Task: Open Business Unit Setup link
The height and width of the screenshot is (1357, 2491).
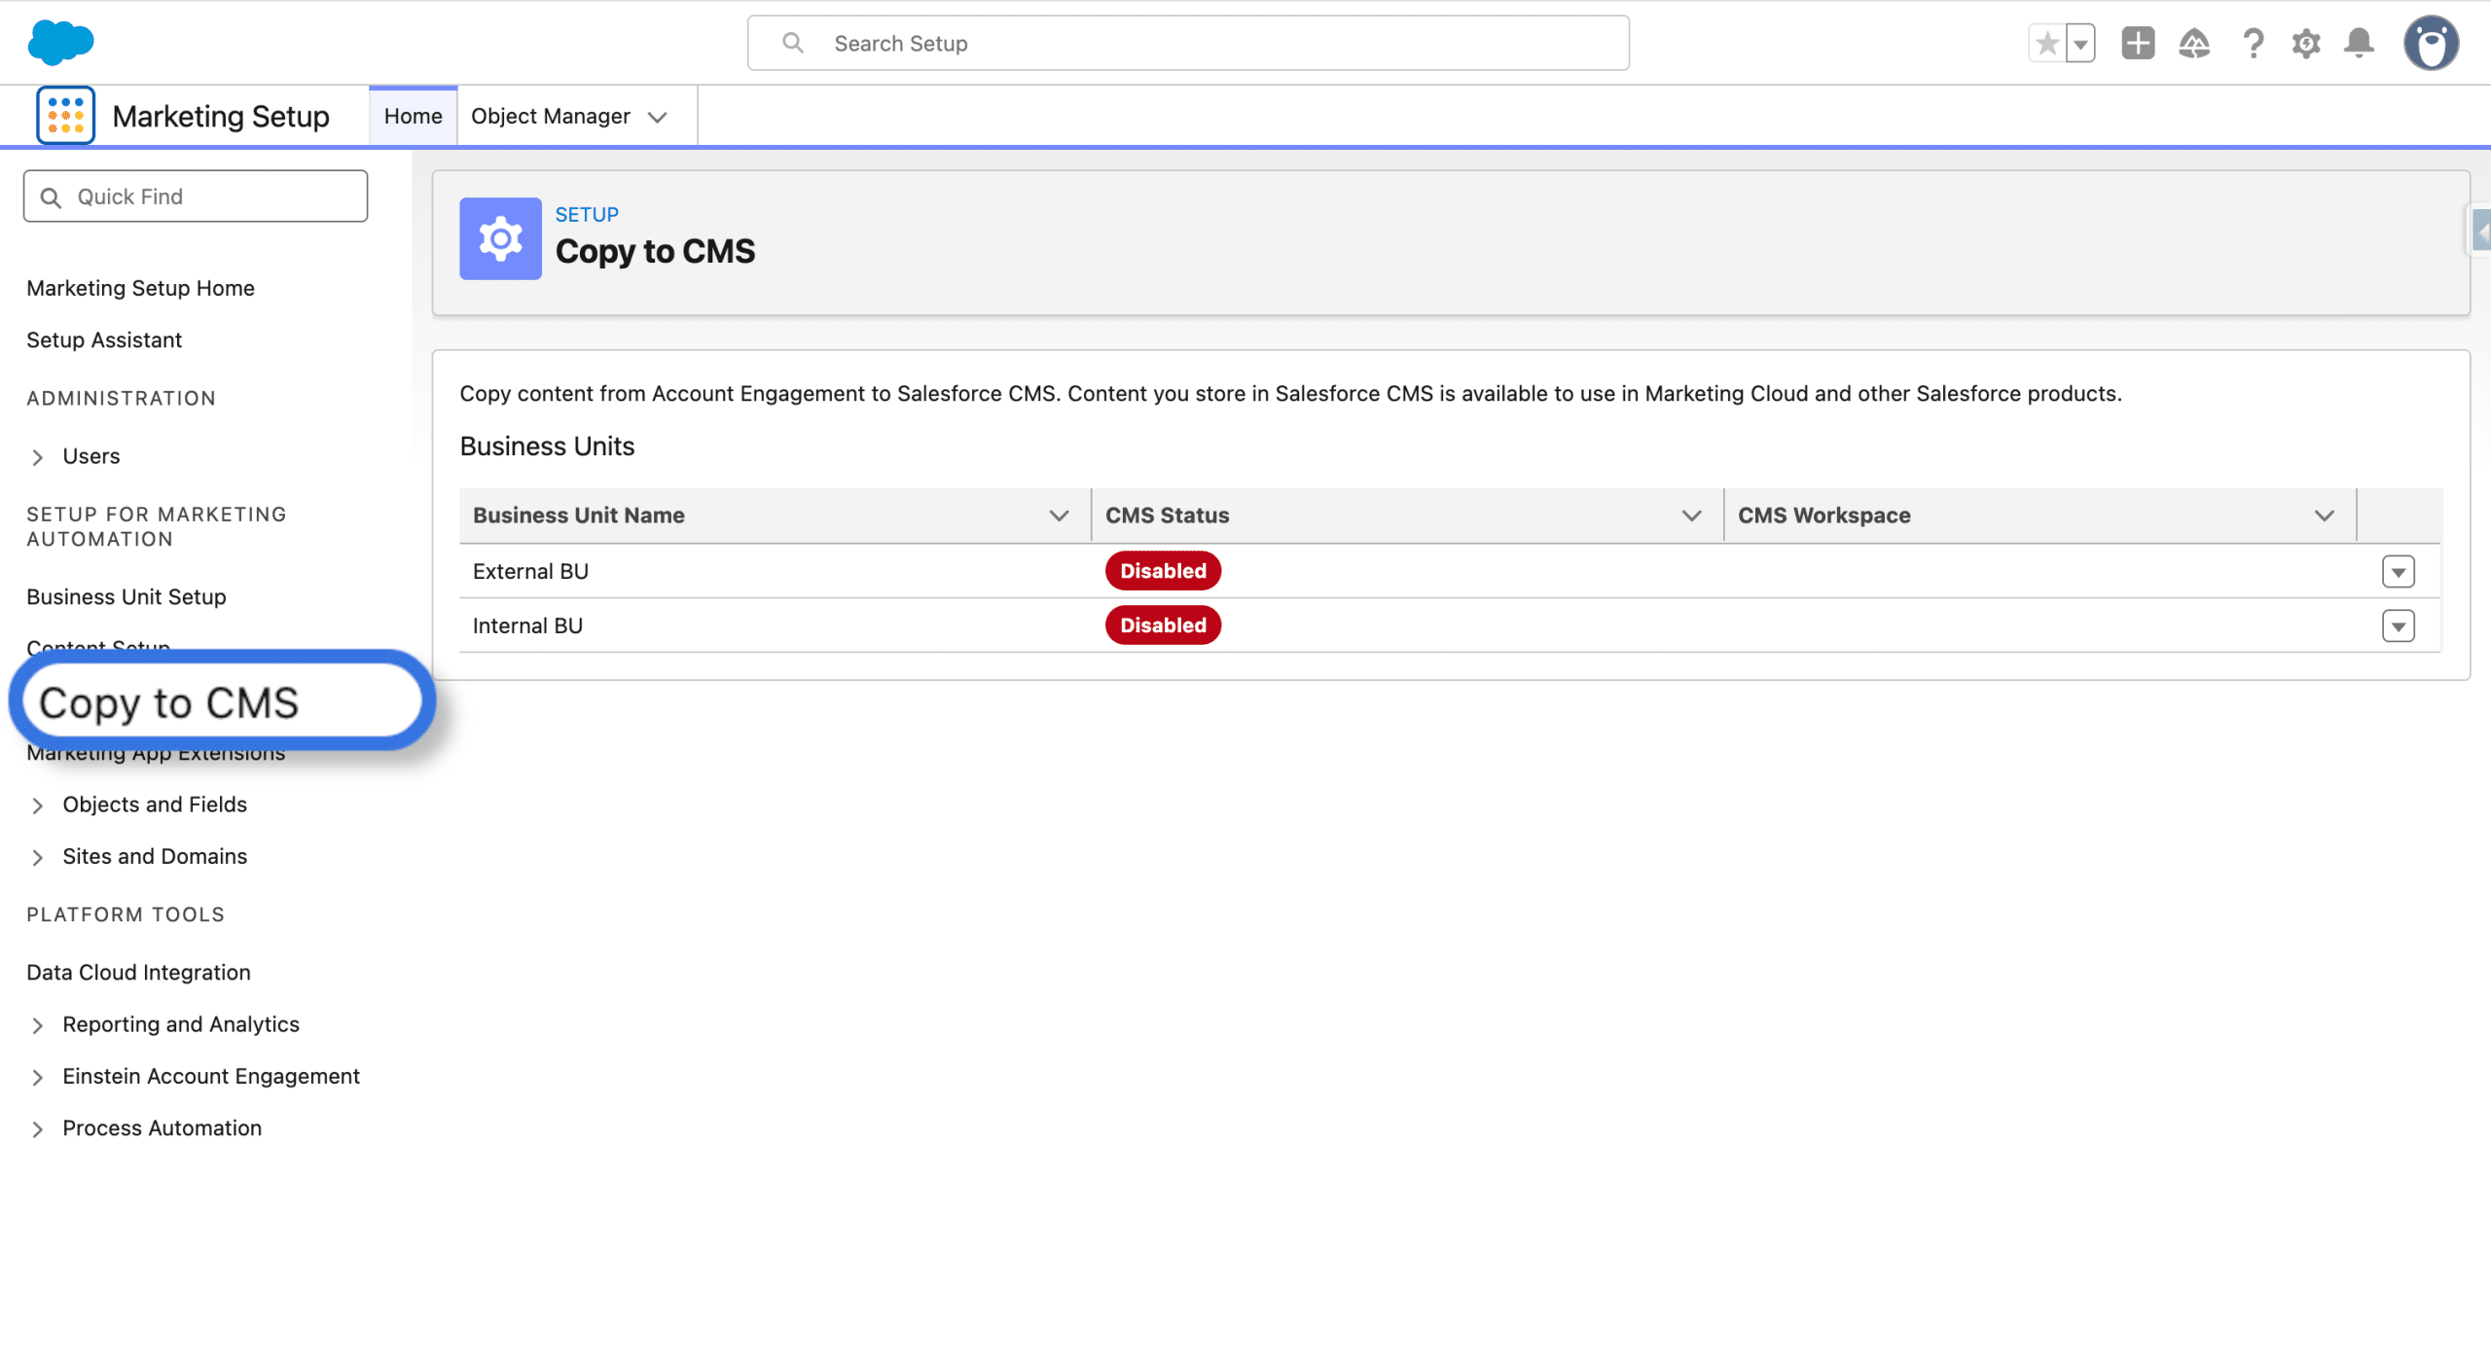Action: 126,597
